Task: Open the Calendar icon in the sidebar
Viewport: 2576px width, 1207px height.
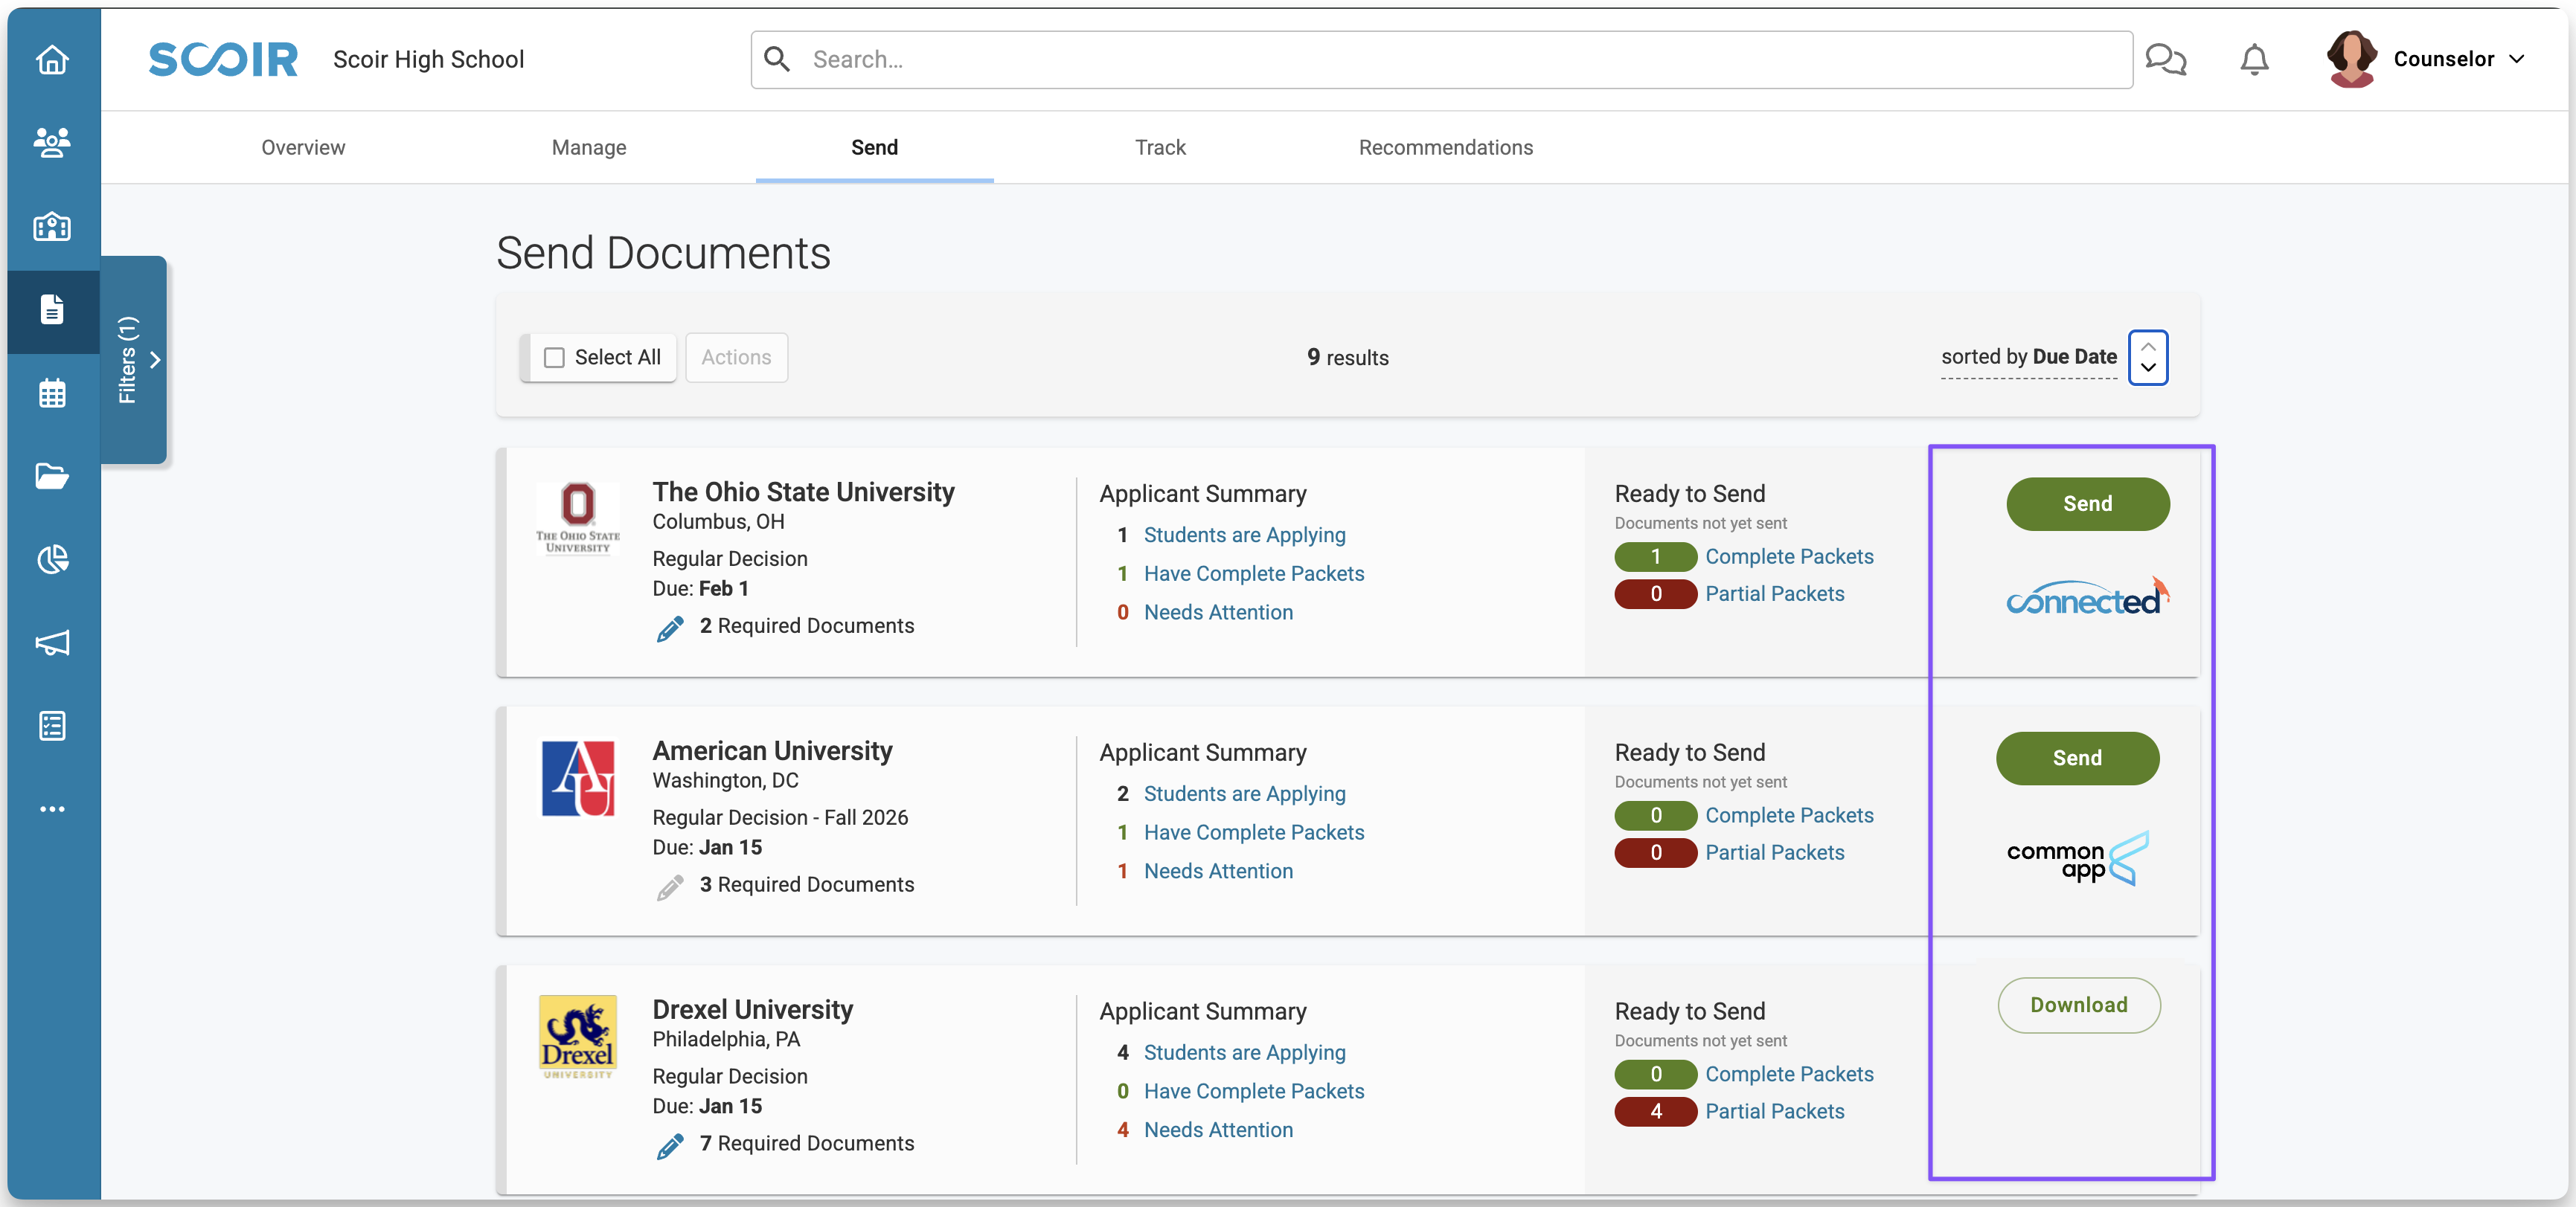Action: pyautogui.click(x=52, y=393)
